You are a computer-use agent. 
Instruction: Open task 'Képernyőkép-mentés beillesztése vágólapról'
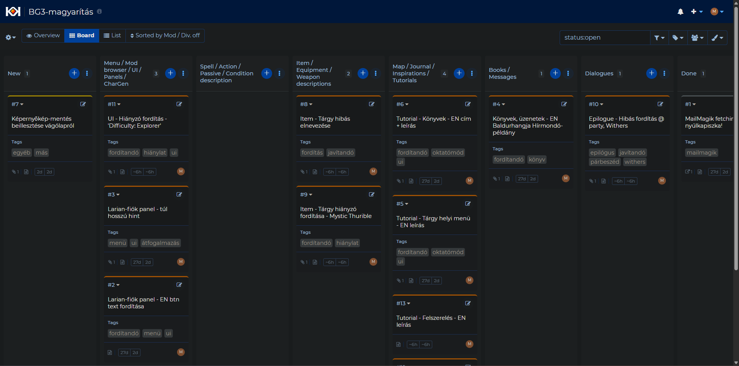pos(43,122)
